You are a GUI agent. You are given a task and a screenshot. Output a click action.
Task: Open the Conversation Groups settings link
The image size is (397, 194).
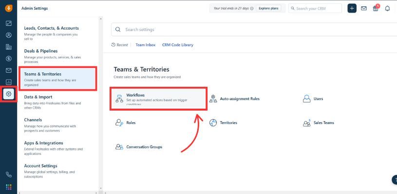click(144, 147)
